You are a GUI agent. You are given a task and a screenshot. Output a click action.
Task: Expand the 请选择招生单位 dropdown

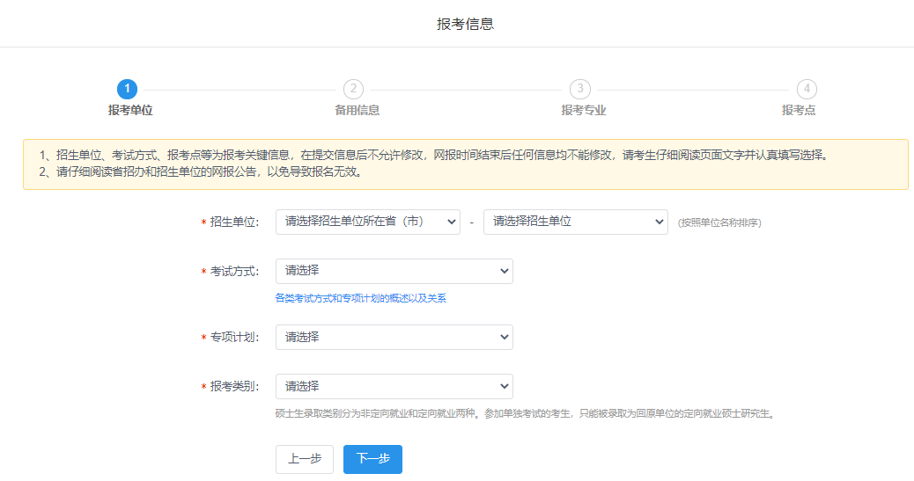coord(575,222)
